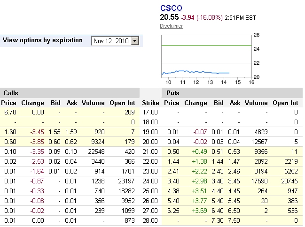
Task: Click put volume 12567
Action: pos(259,142)
